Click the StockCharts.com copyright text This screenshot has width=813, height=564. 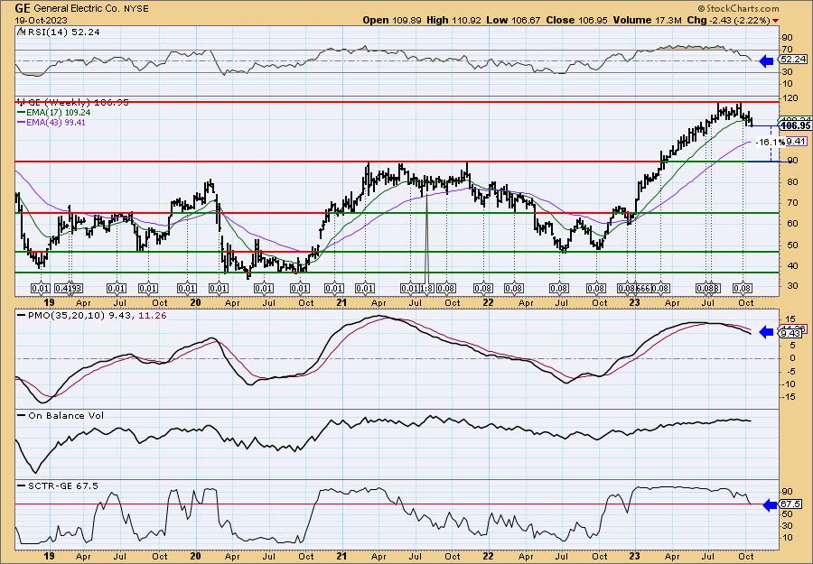(738, 8)
